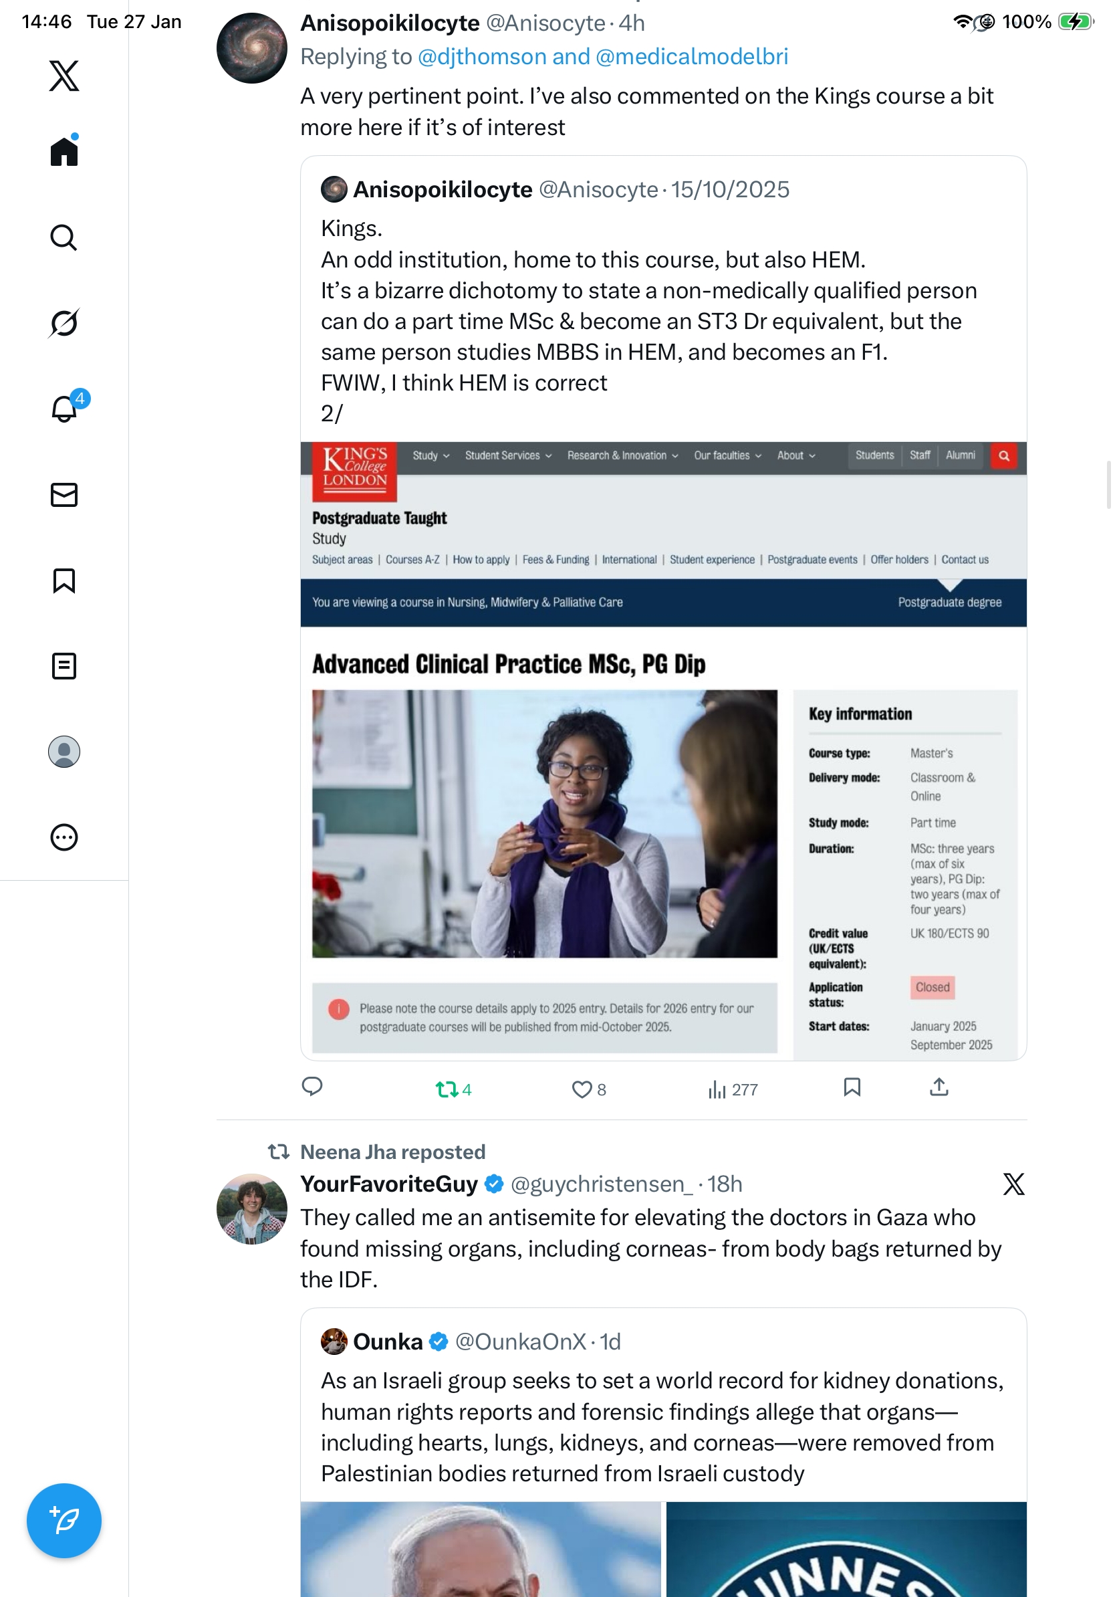Share Anisopoikilocyte's post
Viewport: 1115px width, 1597px height.
click(939, 1087)
